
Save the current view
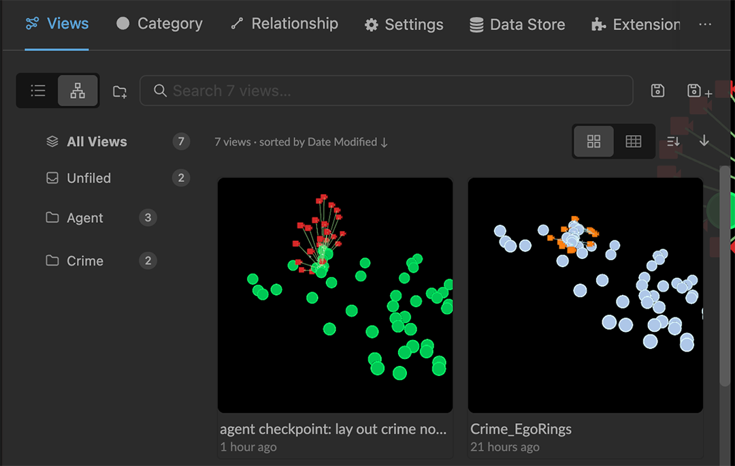(x=657, y=91)
